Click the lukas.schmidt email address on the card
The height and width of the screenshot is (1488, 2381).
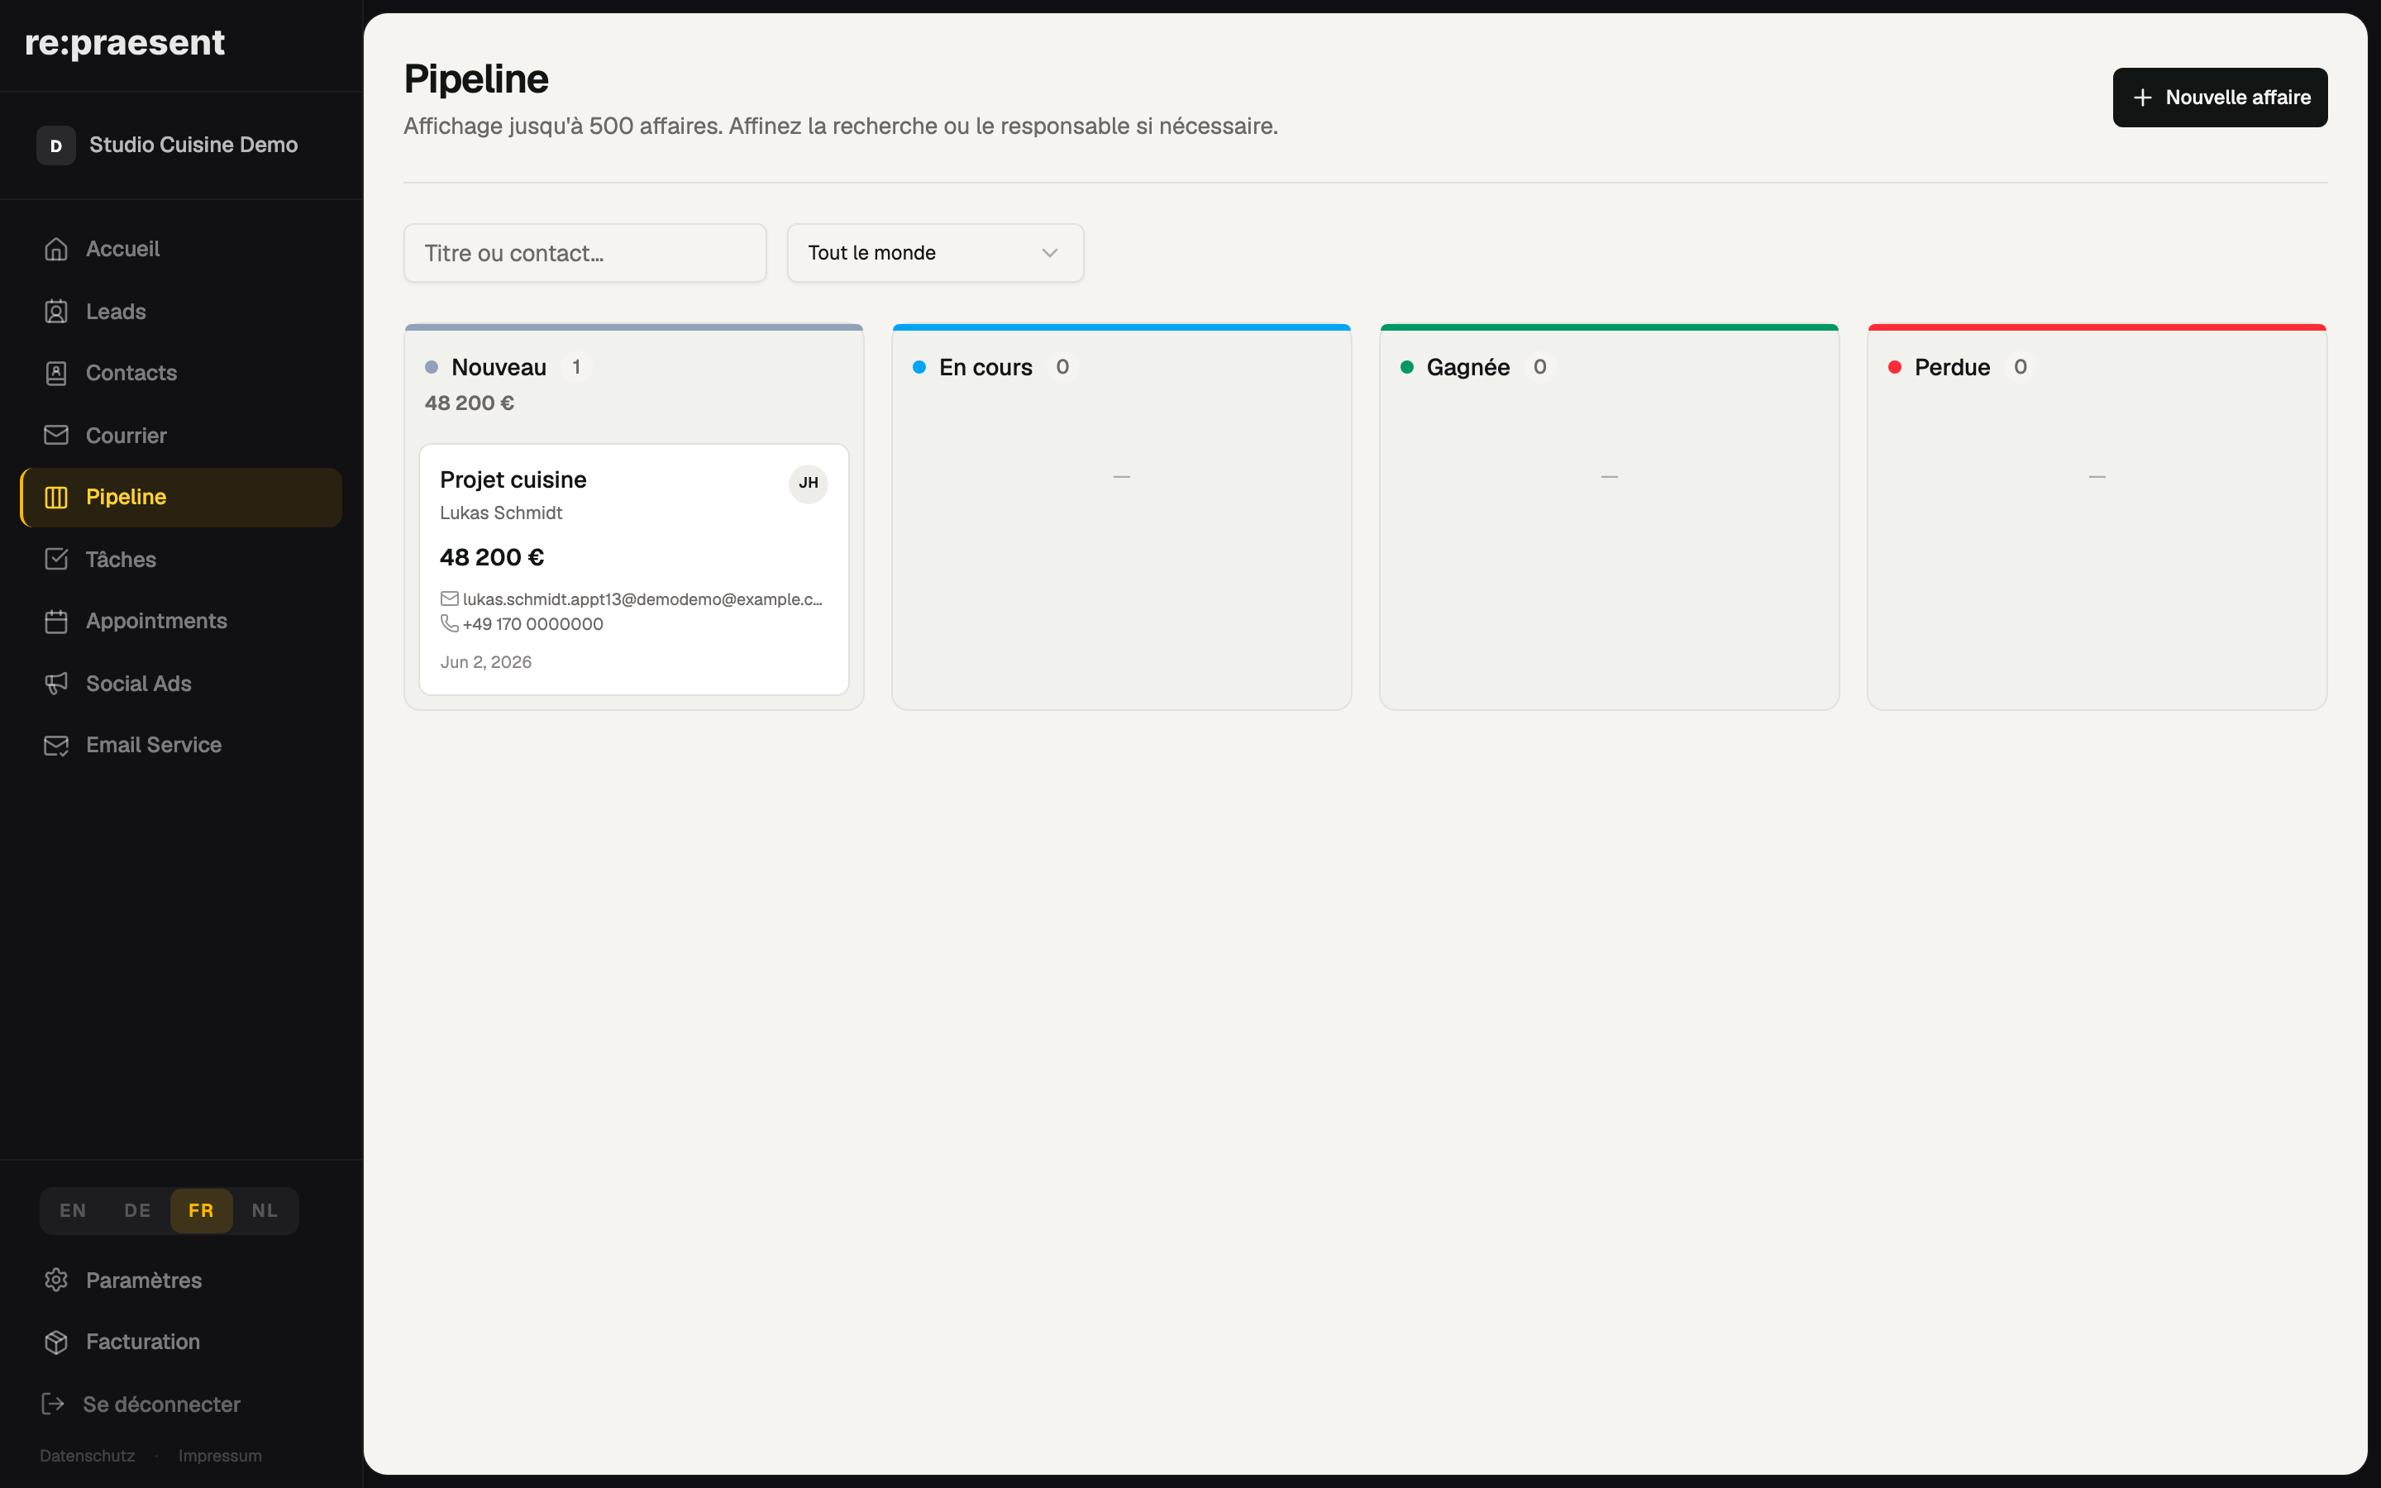642,599
